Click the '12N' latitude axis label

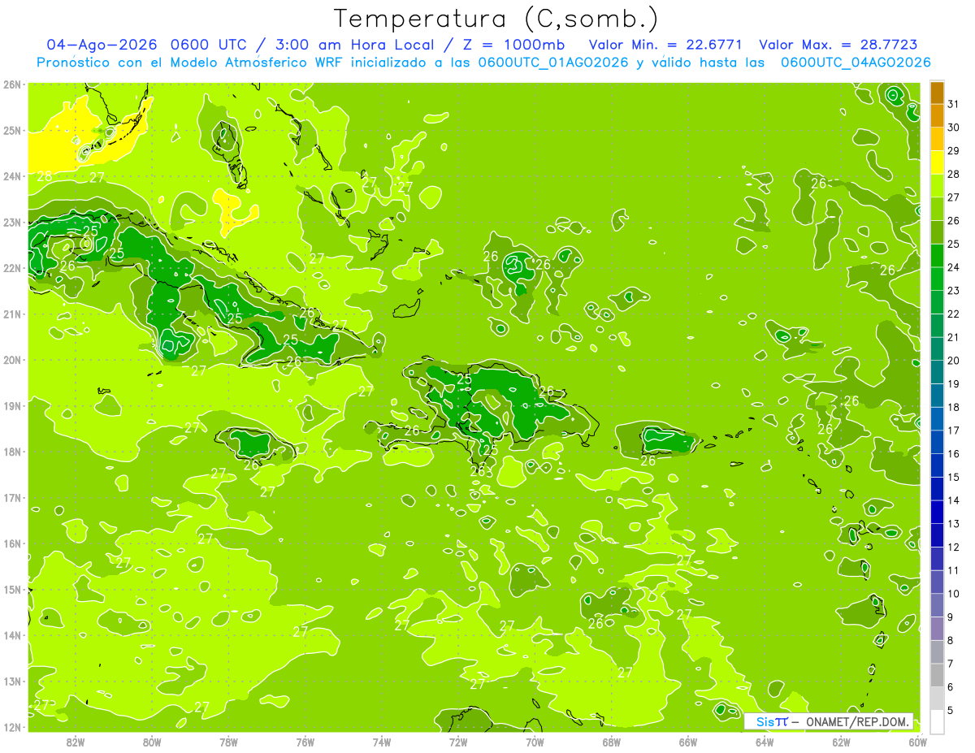(12, 727)
